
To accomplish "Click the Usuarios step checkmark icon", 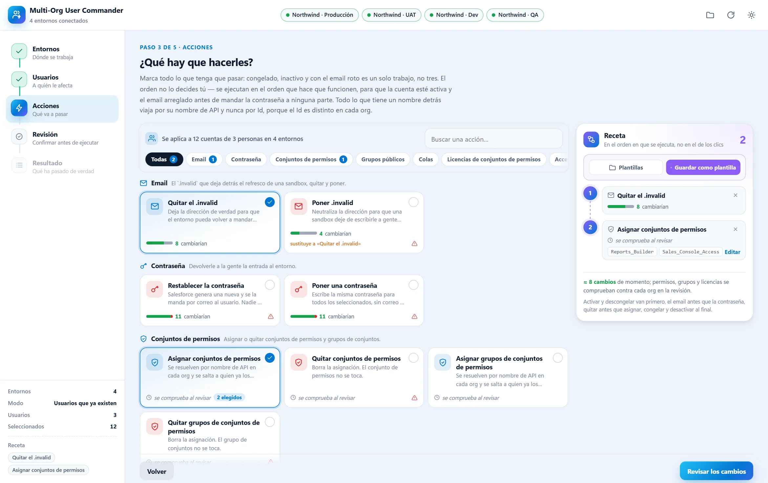I will [x=19, y=79].
